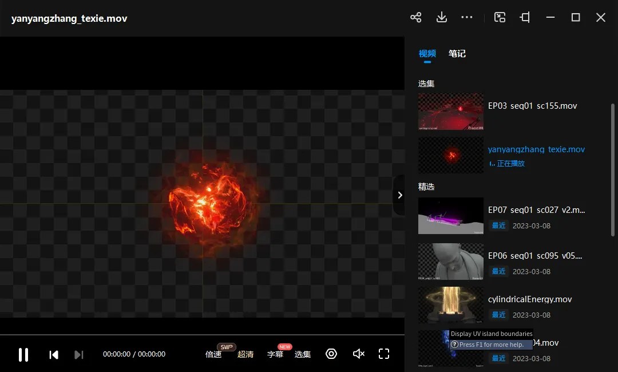Toggle subtitles with the 字幕 button

[x=276, y=354]
